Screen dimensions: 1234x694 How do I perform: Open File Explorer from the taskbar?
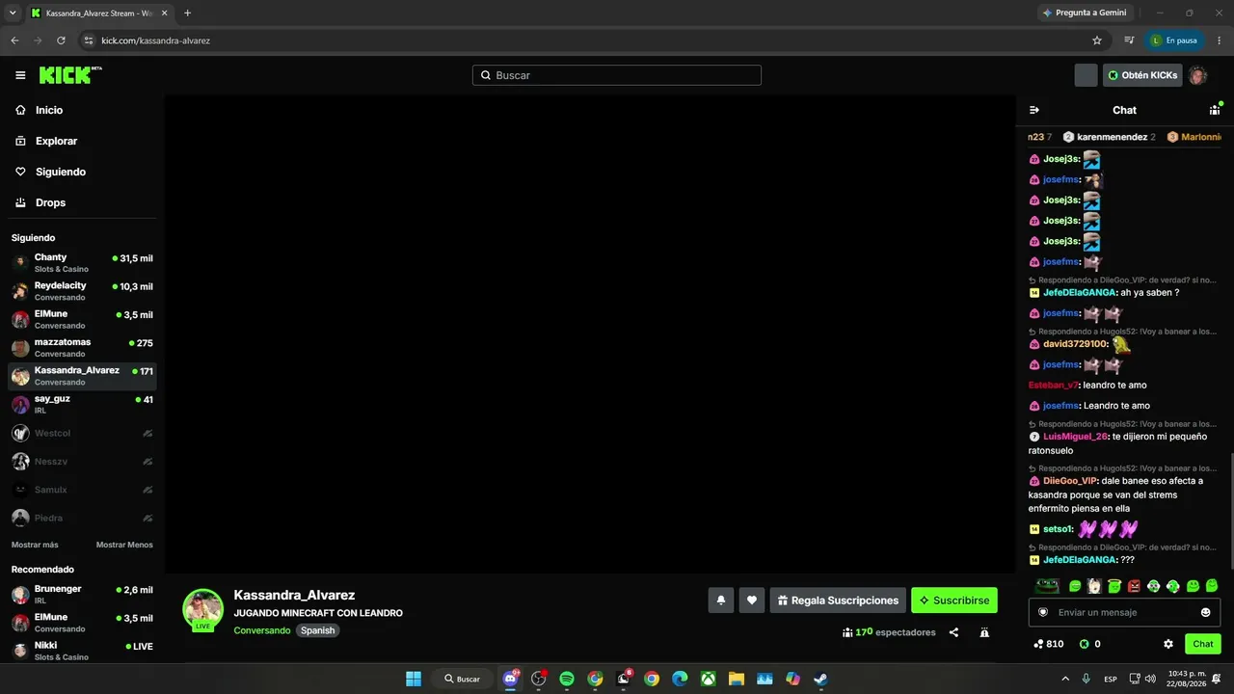click(x=736, y=679)
